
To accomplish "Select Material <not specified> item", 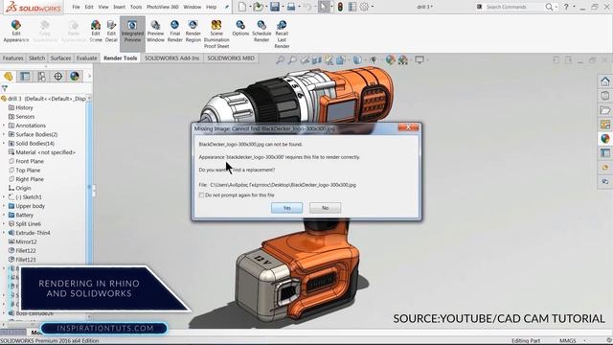I will click(x=42, y=152).
